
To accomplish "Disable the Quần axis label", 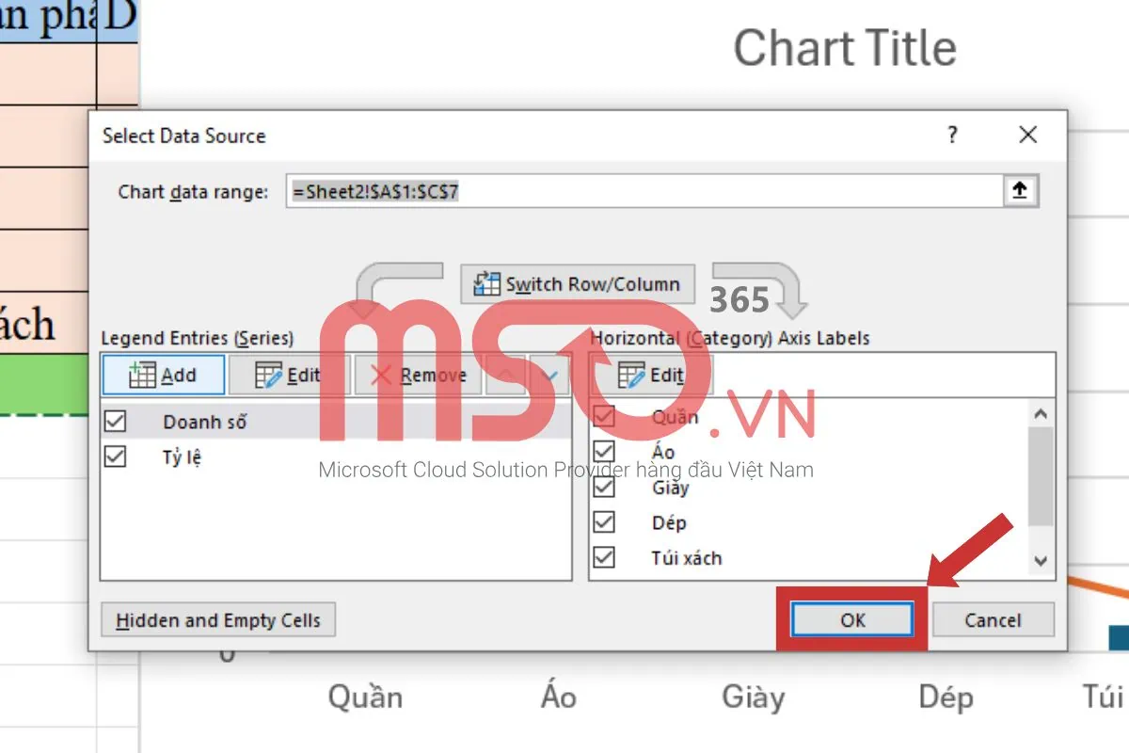I will (603, 416).
